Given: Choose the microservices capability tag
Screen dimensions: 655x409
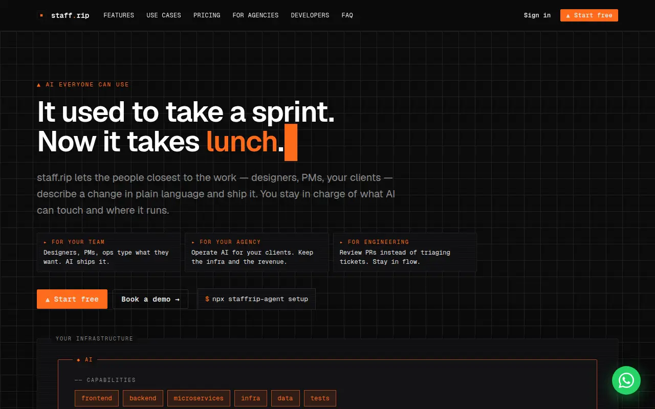Looking at the screenshot, I should pyautogui.click(x=199, y=398).
